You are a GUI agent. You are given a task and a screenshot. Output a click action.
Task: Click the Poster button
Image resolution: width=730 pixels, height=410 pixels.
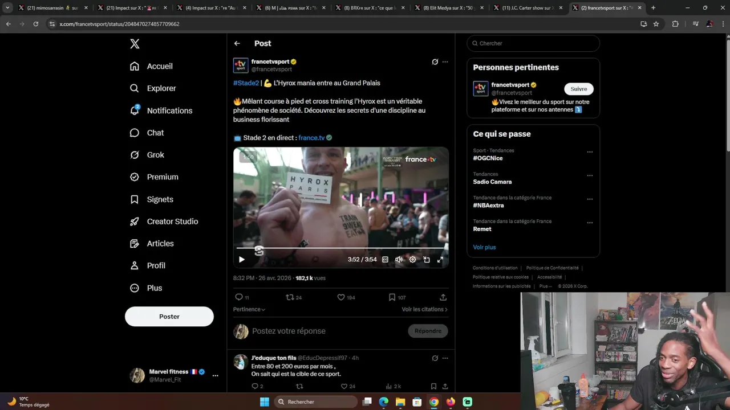(169, 317)
